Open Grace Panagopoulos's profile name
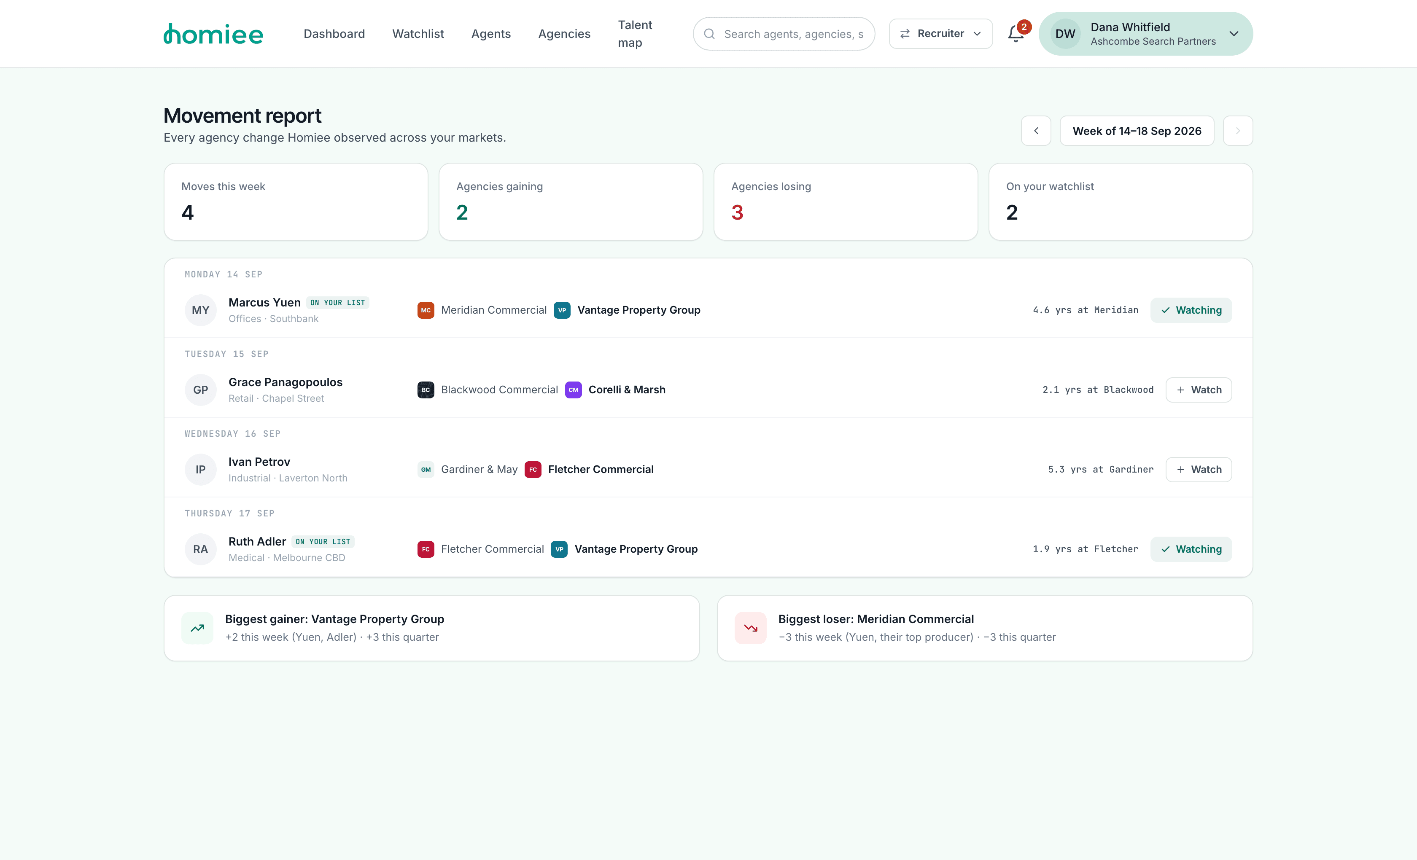Screen dimensions: 1417x860 (285, 382)
